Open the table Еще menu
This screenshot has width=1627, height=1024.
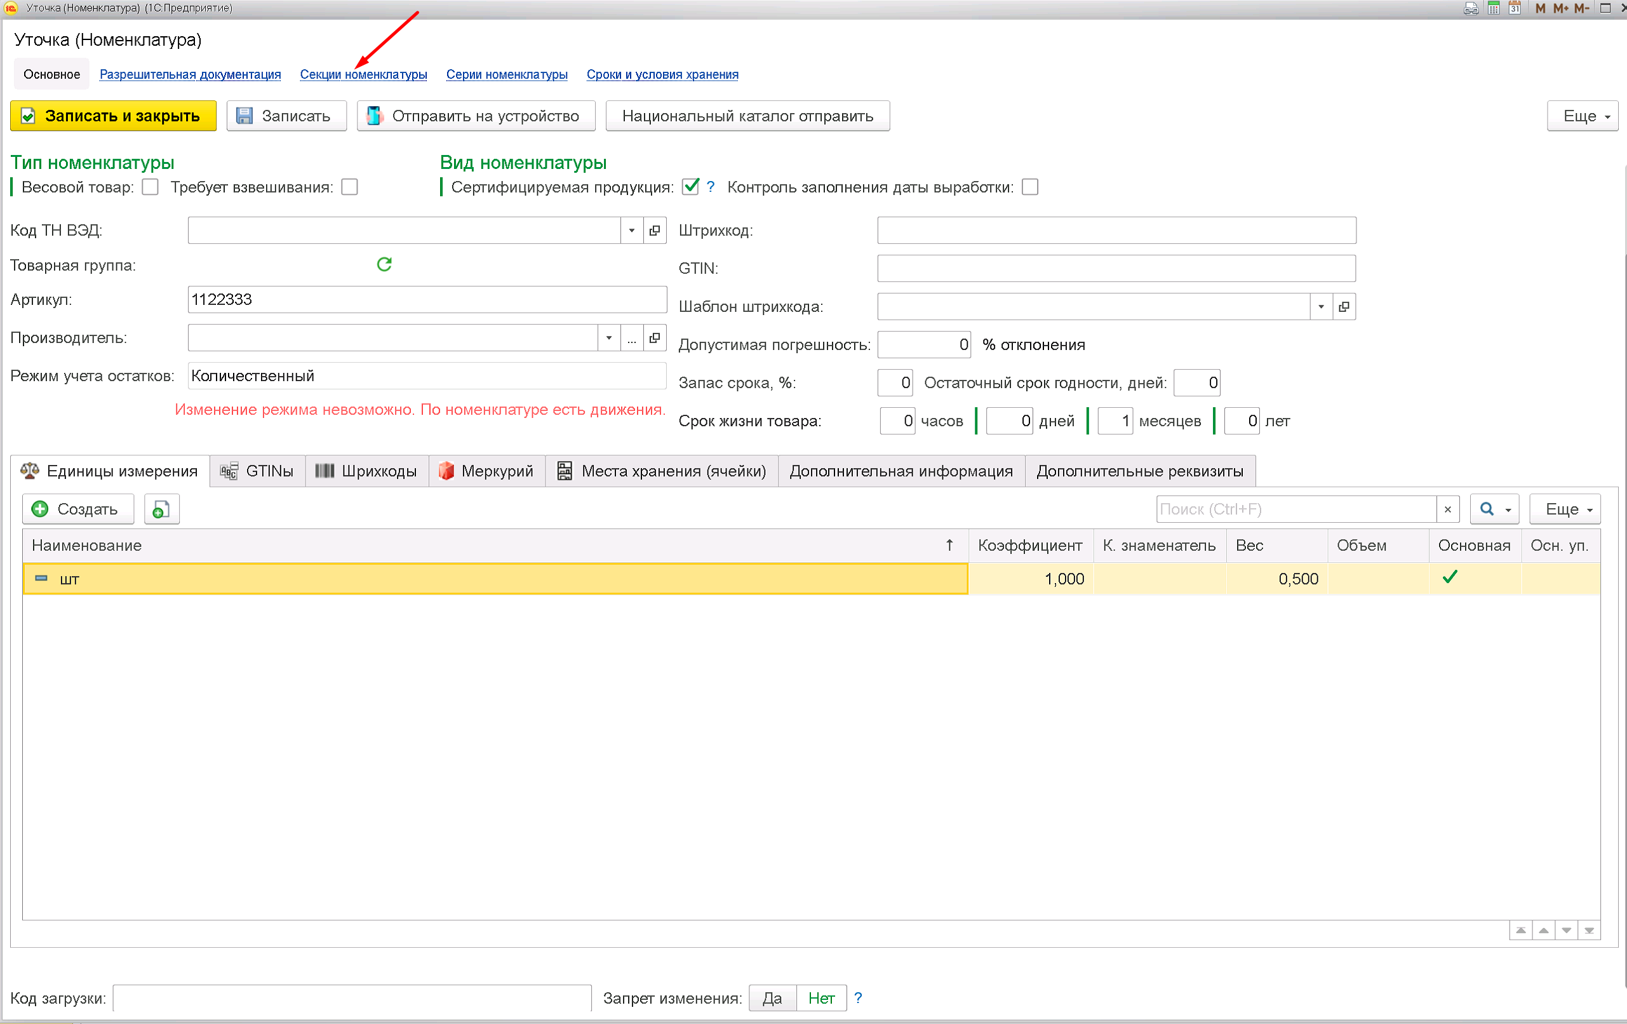(1565, 509)
